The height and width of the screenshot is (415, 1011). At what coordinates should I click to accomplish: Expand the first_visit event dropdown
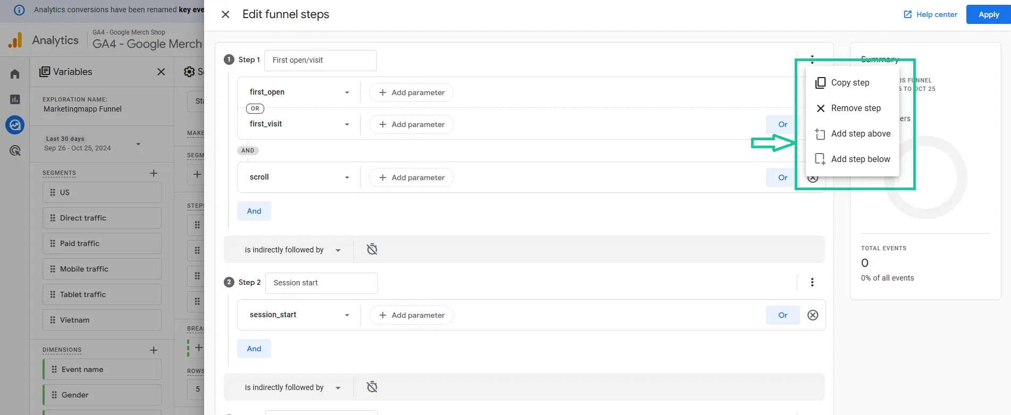(x=299, y=124)
